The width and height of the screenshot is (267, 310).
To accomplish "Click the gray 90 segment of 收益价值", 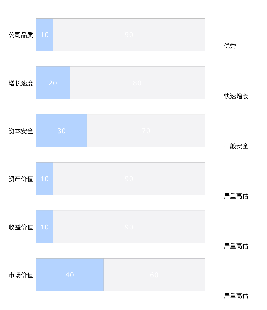I will click(x=129, y=227).
